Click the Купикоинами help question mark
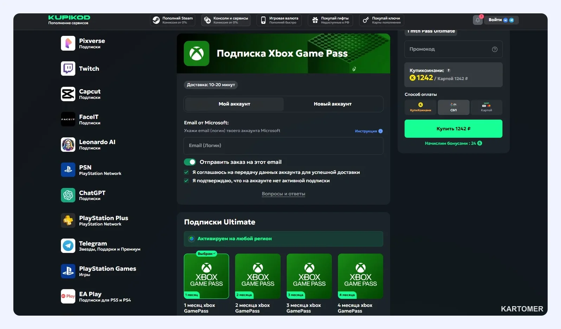Screen dimensions: 561x329 pyautogui.click(x=449, y=70)
